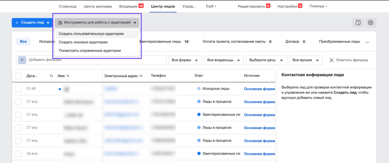Viewport: 389px width, 163px height.
Task: Open the gear settings icon button
Action: point(371,23)
